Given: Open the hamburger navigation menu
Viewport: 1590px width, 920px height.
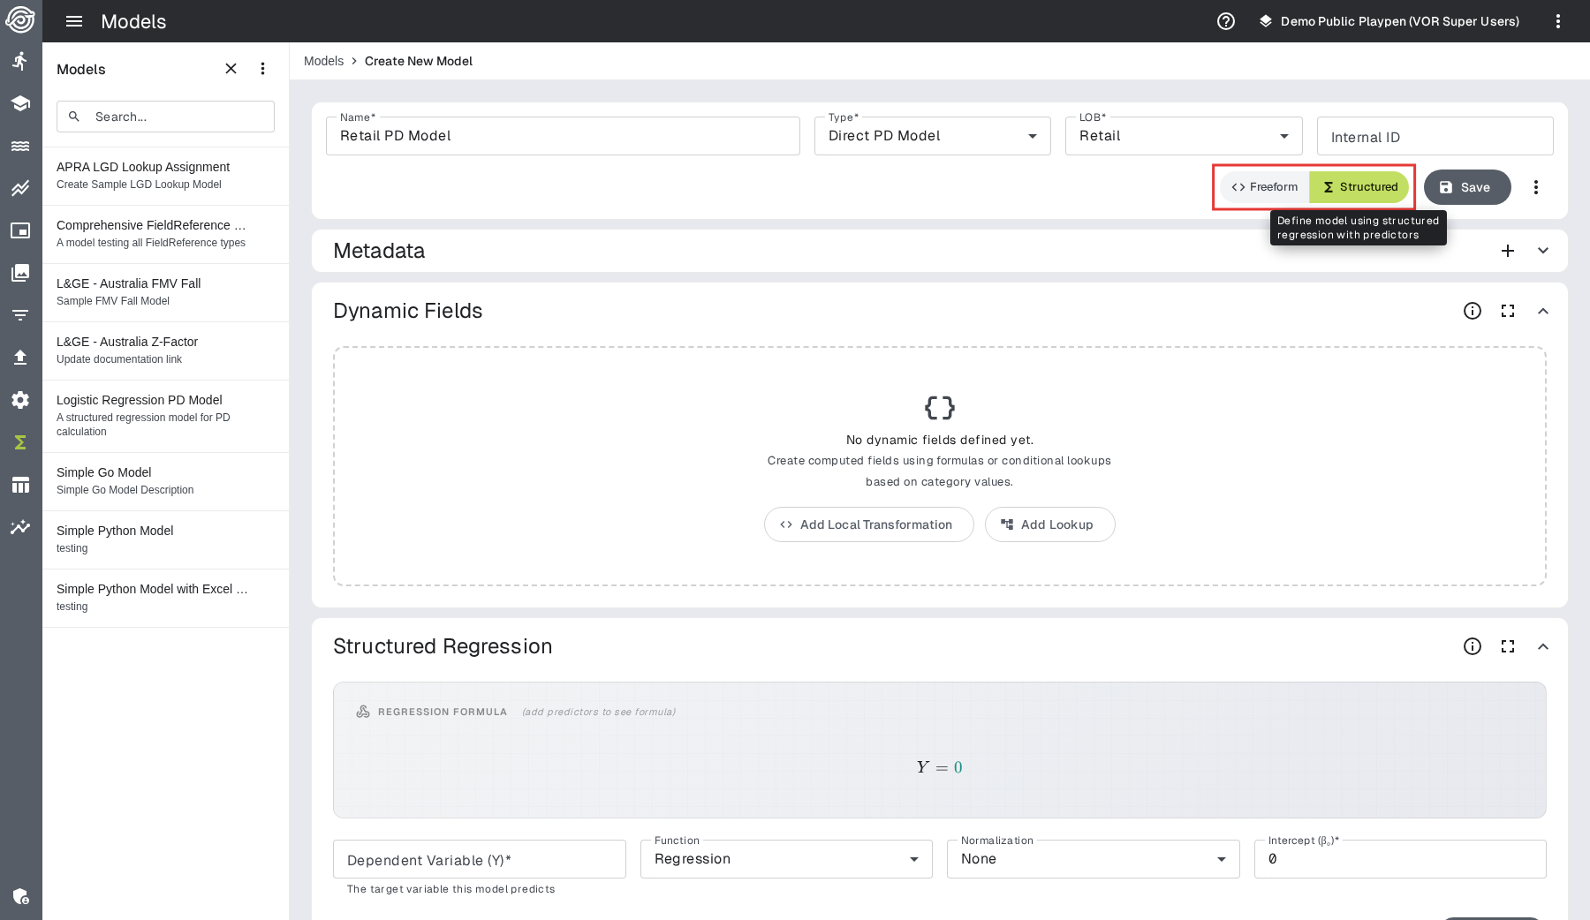Looking at the screenshot, I should 74,21.
